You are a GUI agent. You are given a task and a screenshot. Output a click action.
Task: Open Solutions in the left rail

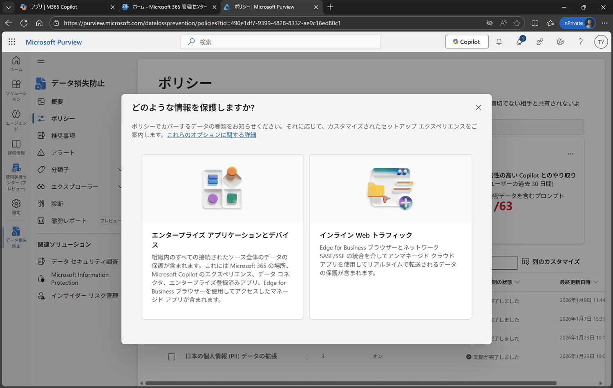coord(16,91)
